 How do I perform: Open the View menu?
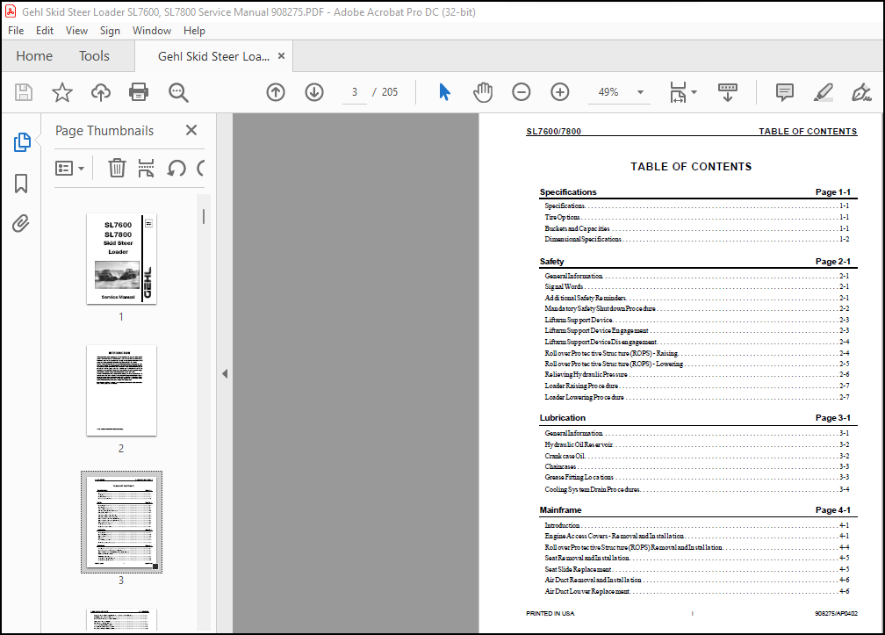click(76, 31)
